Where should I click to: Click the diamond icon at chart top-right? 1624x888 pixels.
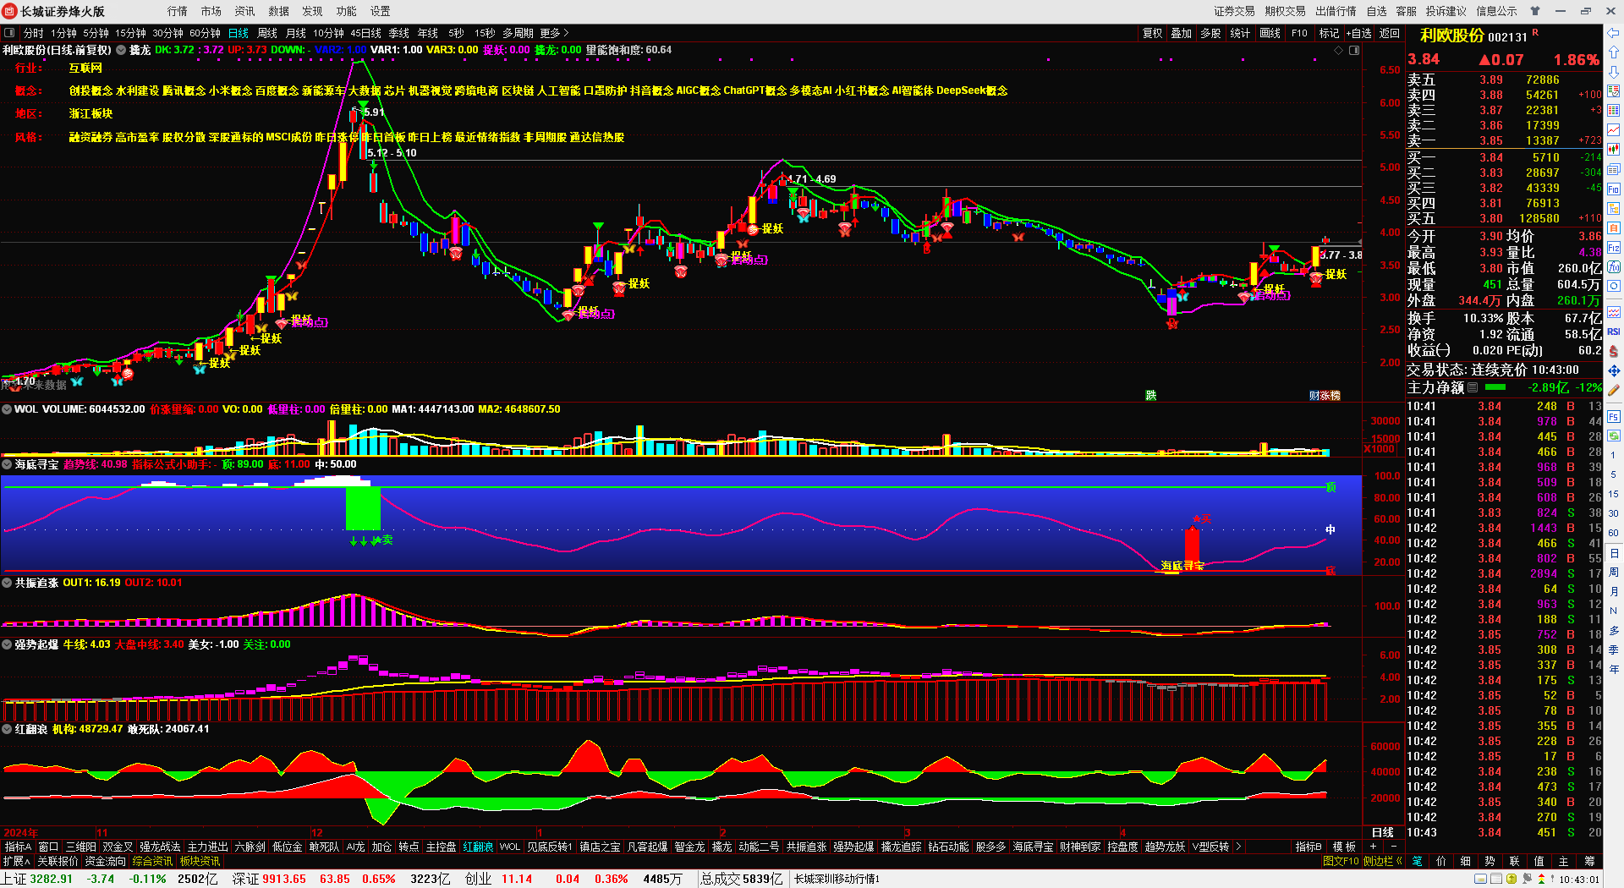pos(1339,51)
